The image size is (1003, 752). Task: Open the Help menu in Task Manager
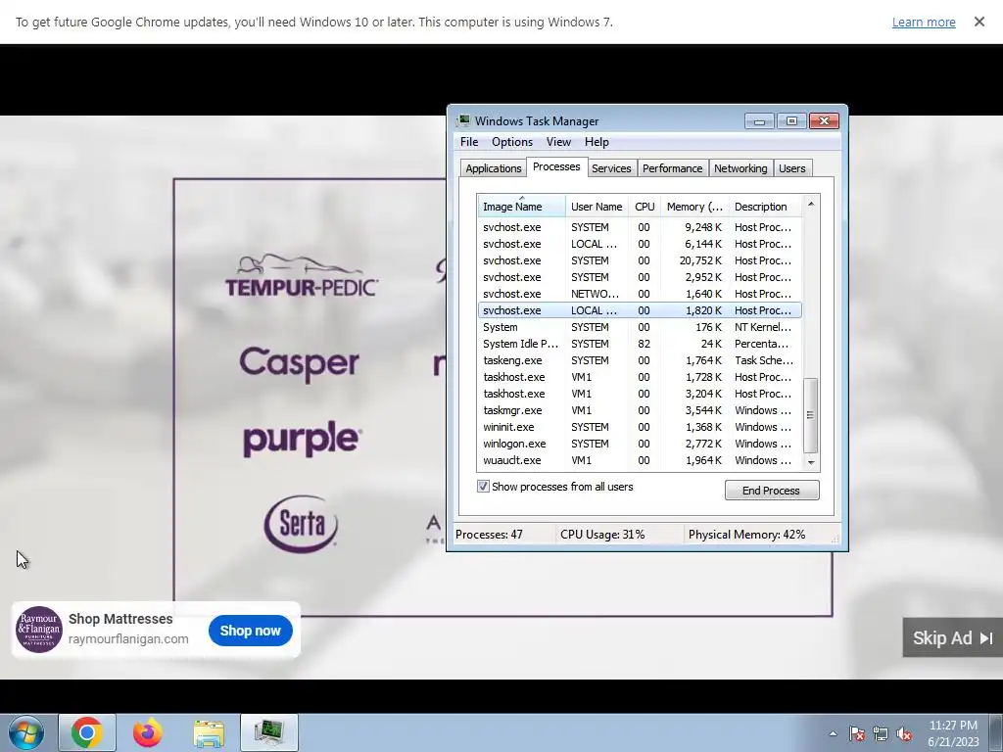coord(597,142)
